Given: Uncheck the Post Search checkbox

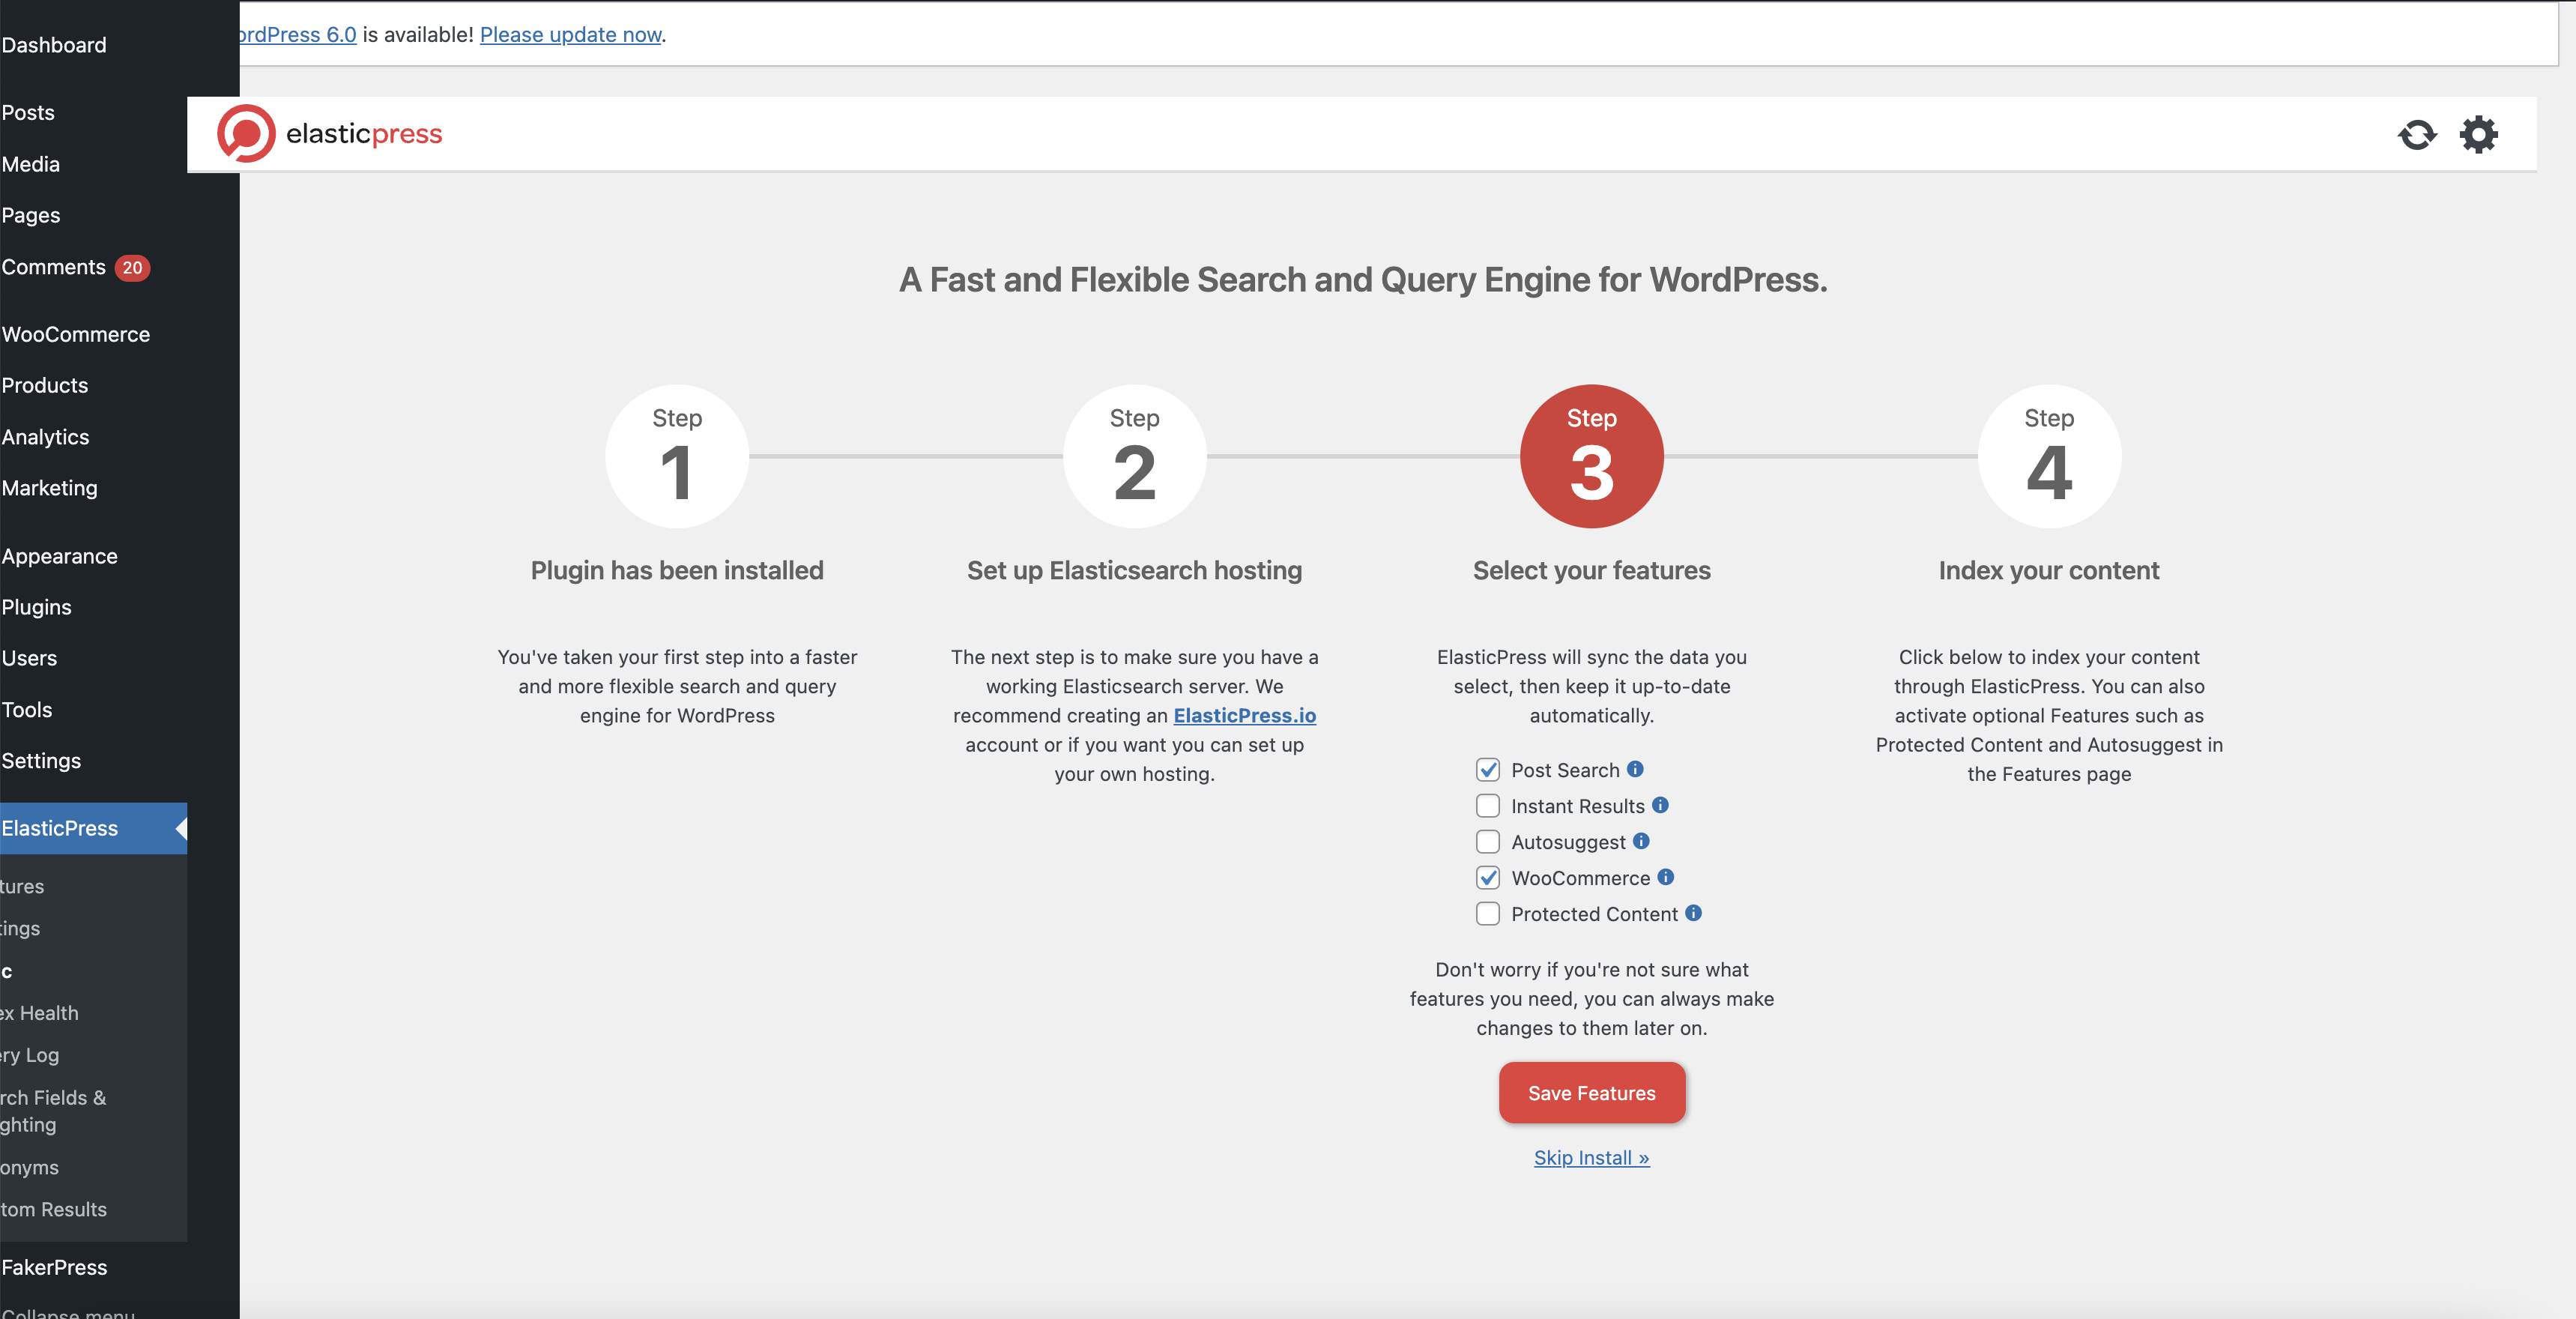Looking at the screenshot, I should pyautogui.click(x=1489, y=769).
